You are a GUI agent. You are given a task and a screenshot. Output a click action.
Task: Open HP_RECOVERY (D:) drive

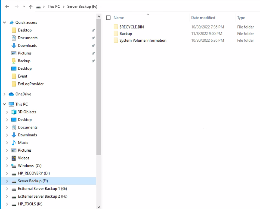(x=34, y=173)
